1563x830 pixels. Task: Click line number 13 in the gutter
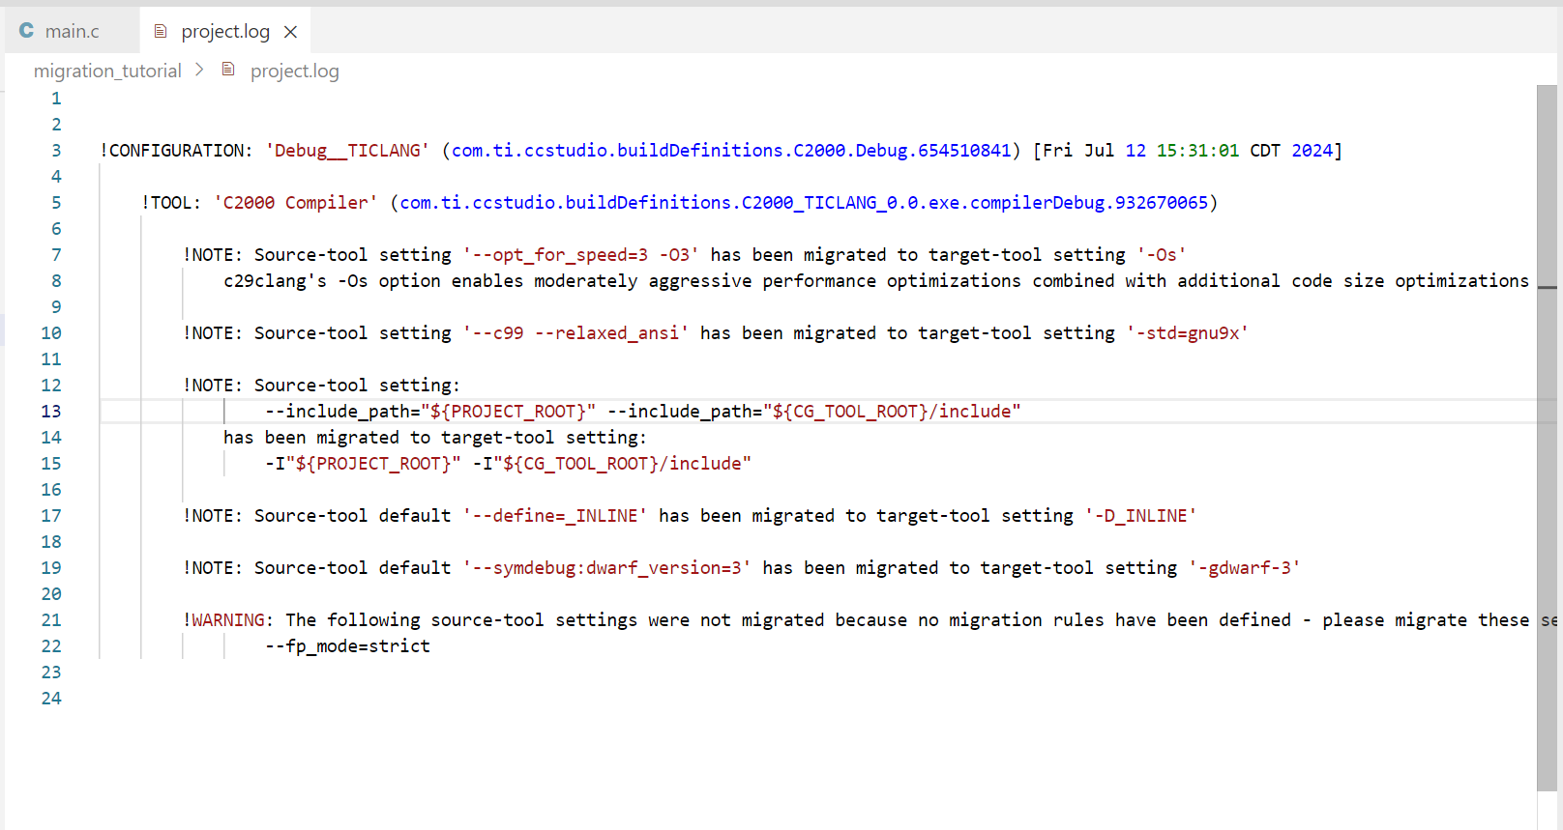pyautogui.click(x=51, y=412)
